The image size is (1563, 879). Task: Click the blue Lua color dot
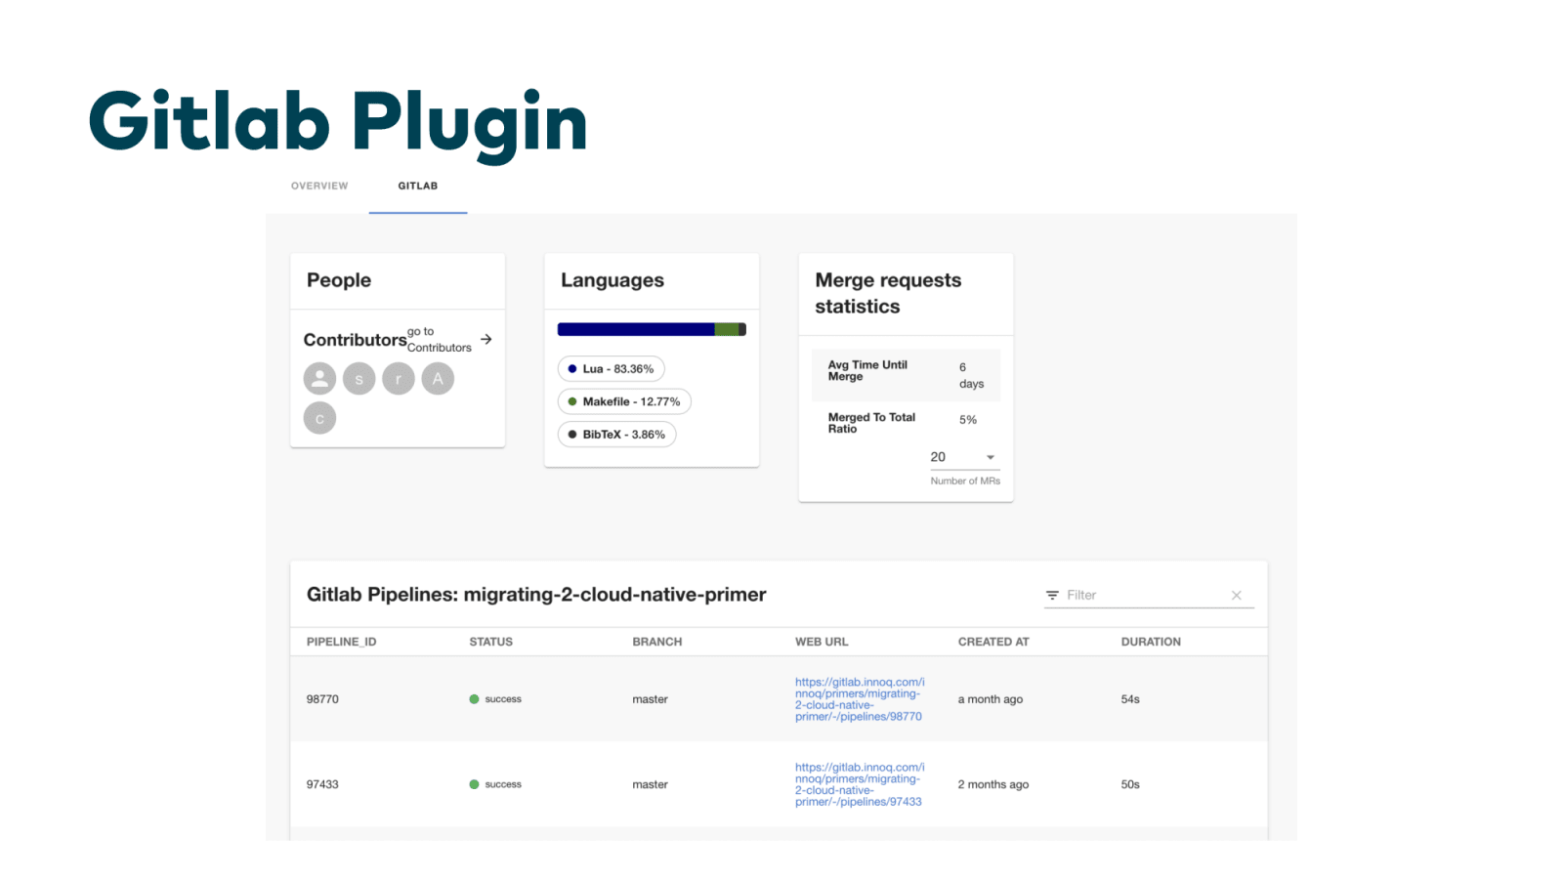pyautogui.click(x=572, y=369)
